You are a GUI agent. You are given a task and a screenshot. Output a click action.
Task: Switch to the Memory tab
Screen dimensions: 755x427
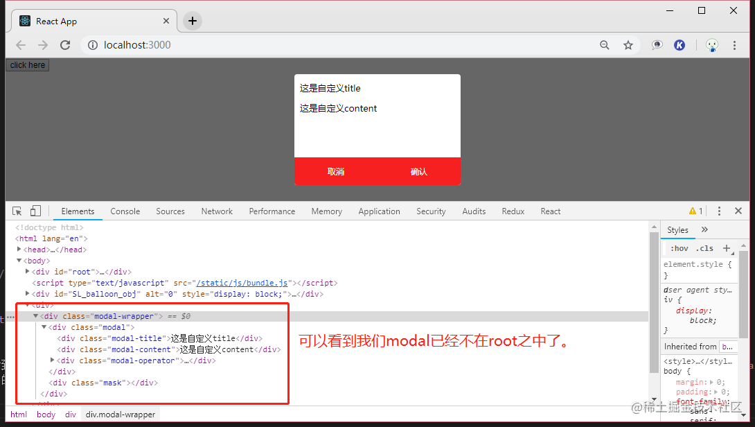[x=326, y=211]
